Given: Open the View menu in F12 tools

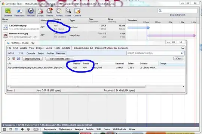Looking at the screenshot, I should point(31,48).
